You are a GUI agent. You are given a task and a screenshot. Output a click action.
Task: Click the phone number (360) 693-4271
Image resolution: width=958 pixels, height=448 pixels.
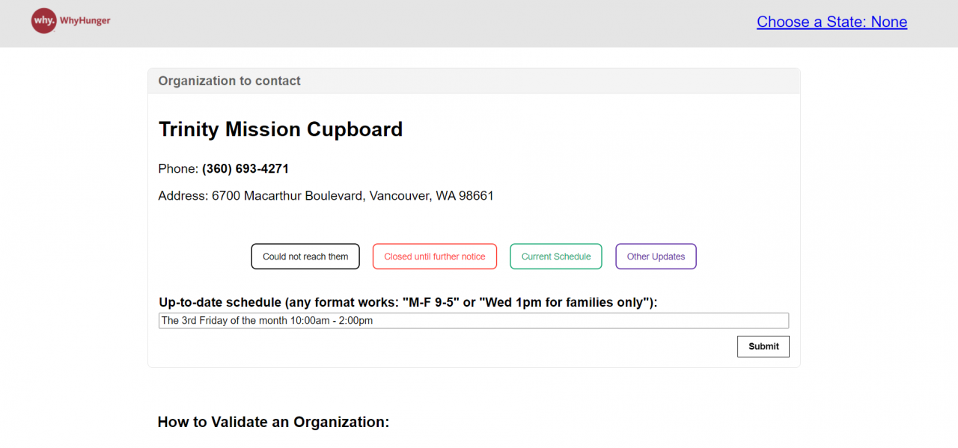[x=245, y=169]
